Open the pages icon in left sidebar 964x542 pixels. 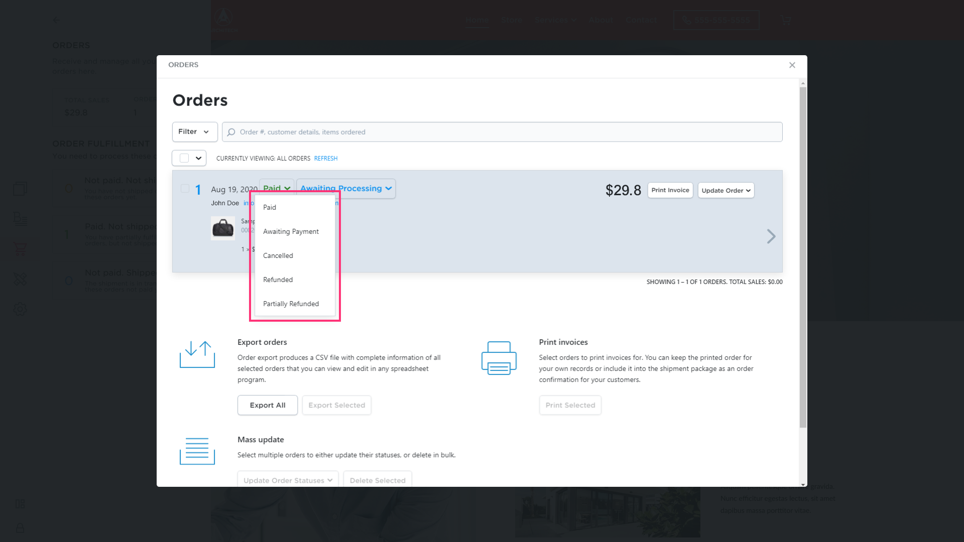click(x=20, y=189)
